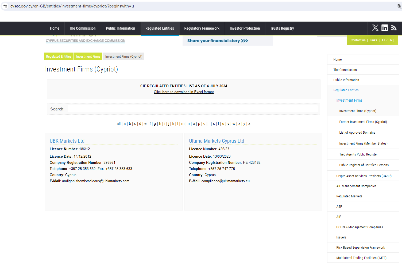
Task: Open Former Investment Firms (Cypriot) sidebar item
Action: click(363, 122)
